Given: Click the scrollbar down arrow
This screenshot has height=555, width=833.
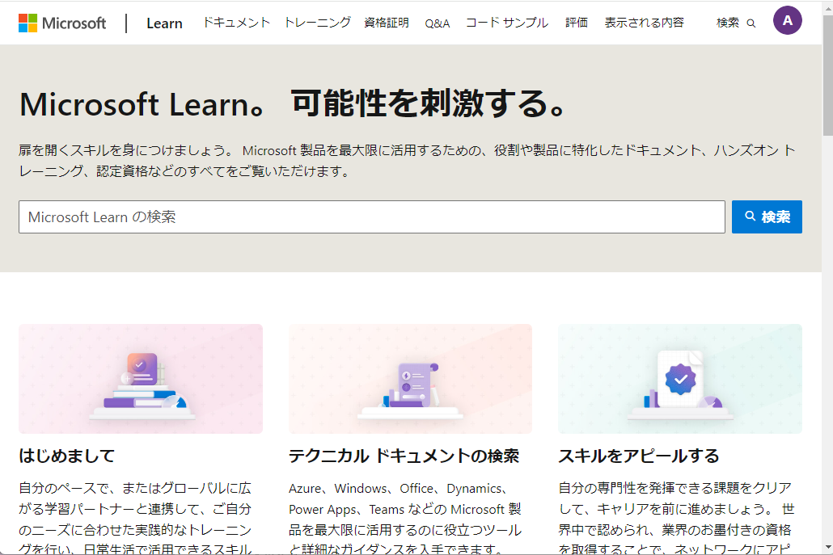Looking at the screenshot, I should 827,548.
